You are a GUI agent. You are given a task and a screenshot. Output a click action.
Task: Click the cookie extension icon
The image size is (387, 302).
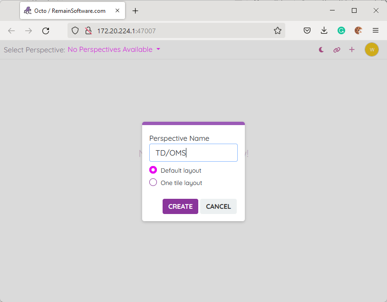click(358, 30)
